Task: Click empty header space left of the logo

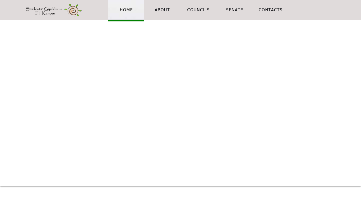Action: [12, 10]
